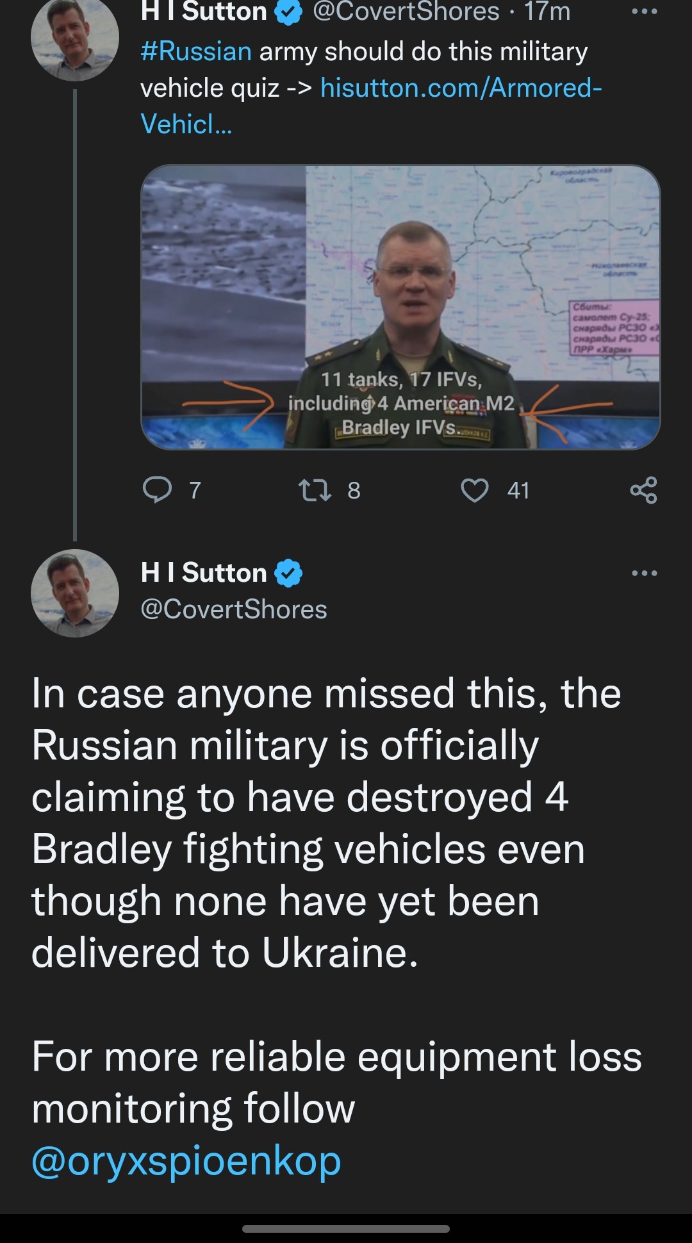Screen dimensions: 692x1243
Task: Like the parent tweet with heart icon
Action: click(475, 490)
